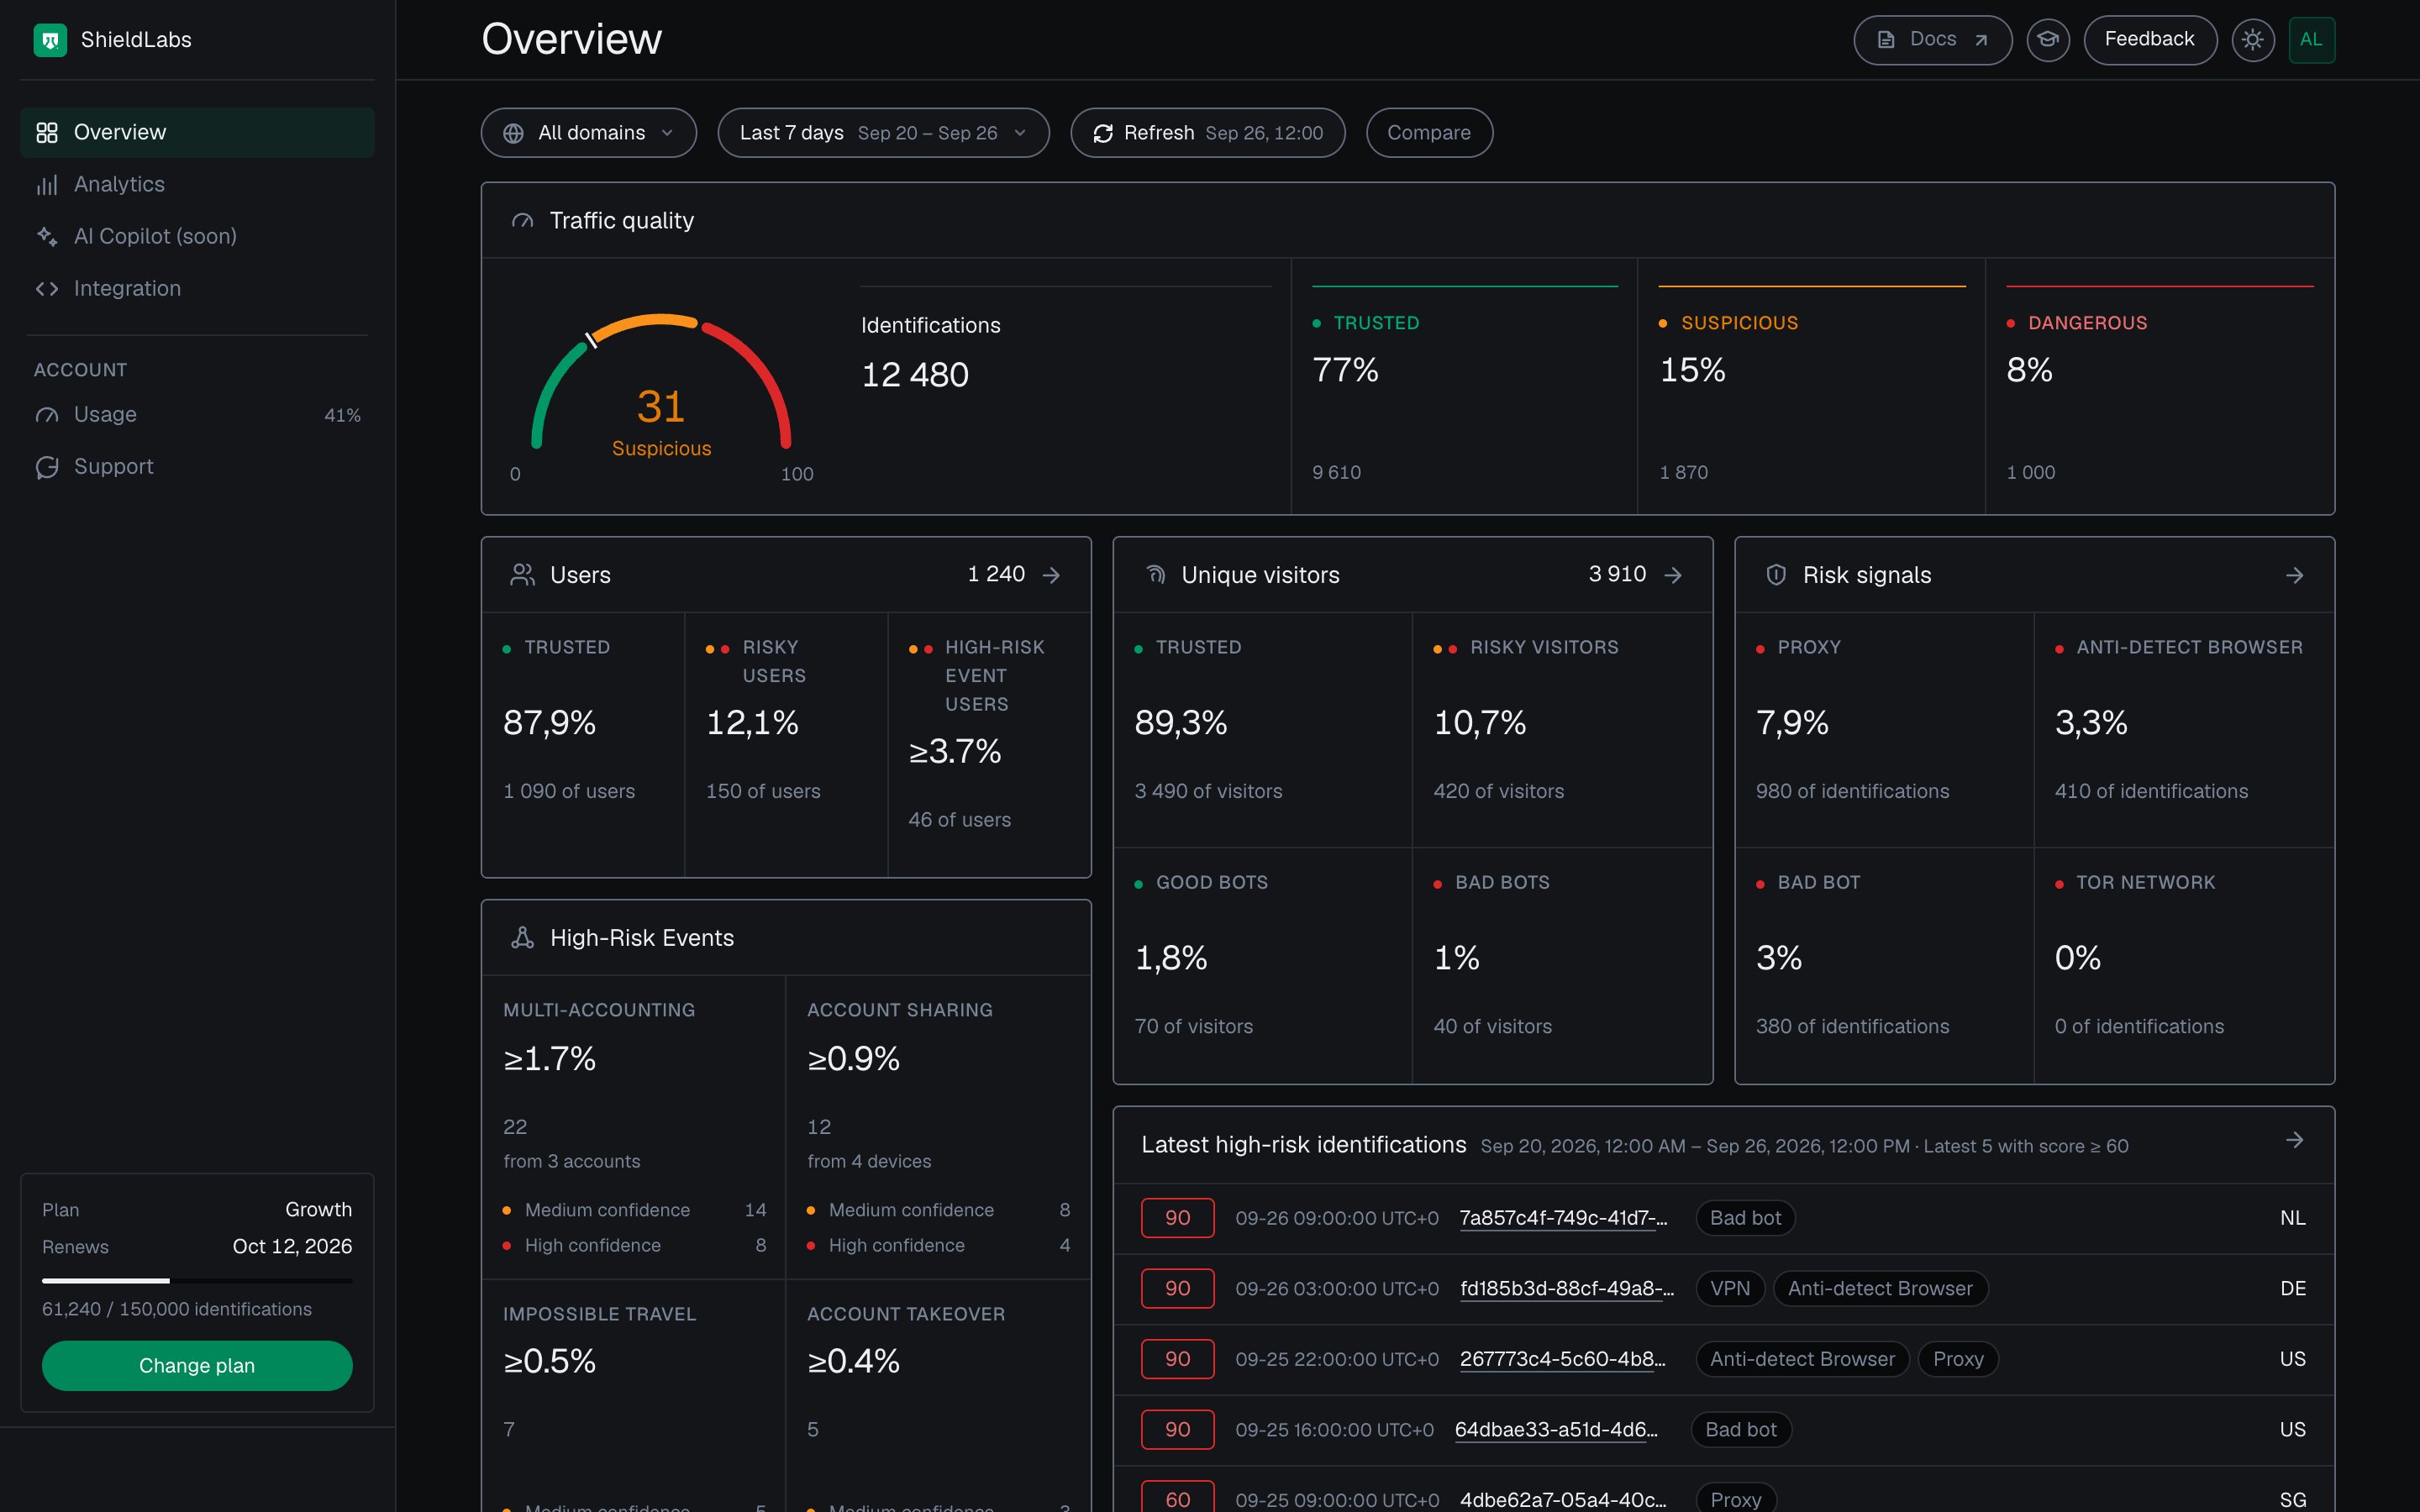The image size is (2420, 1512).
Task: Click the Bad bot tag on 7a857c4f row
Action: (1745, 1218)
